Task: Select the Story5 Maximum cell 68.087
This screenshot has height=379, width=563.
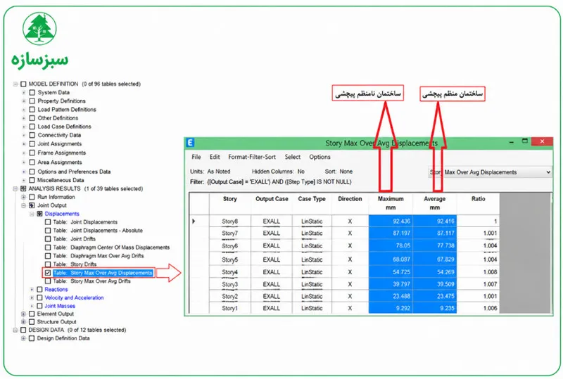Action: coord(391,259)
